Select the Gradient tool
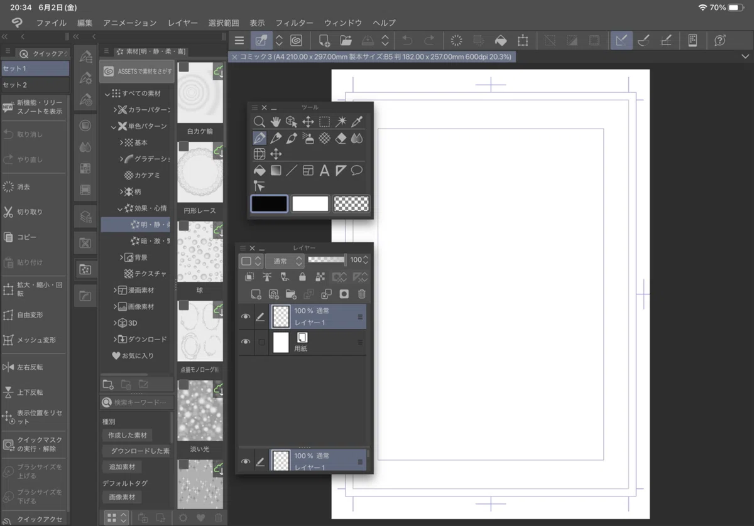This screenshot has width=754, height=526. coord(275,170)
